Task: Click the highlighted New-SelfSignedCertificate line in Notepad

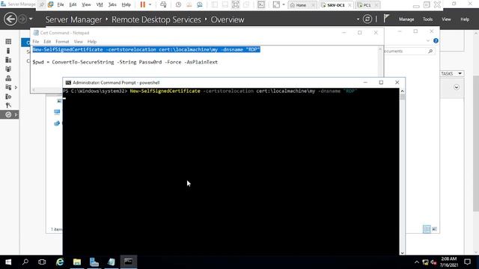Action: [x=147, y=49]
